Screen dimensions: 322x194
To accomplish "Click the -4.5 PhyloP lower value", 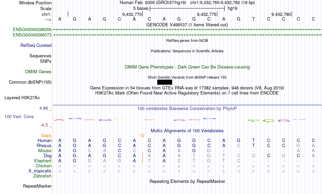I will point(44,125).
